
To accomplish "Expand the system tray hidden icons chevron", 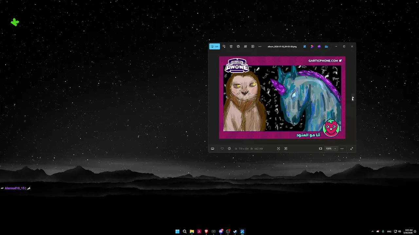I will [x=373, y=231].
